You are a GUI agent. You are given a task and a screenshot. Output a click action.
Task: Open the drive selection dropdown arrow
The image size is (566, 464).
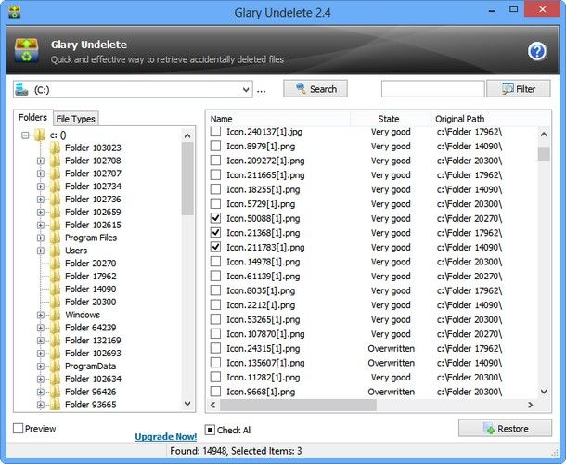[246, 89]
